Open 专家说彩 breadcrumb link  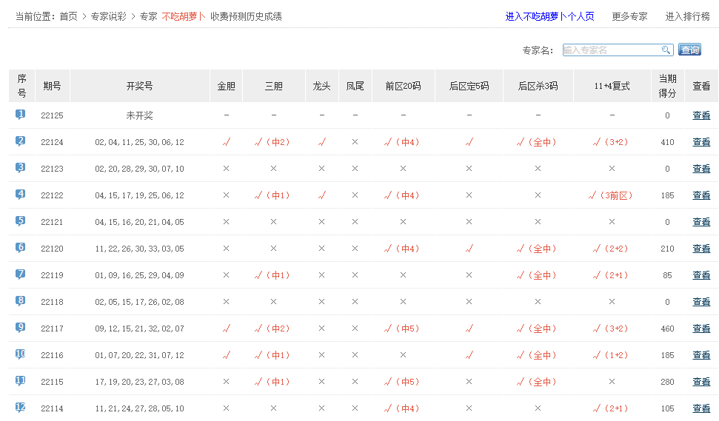110,16
